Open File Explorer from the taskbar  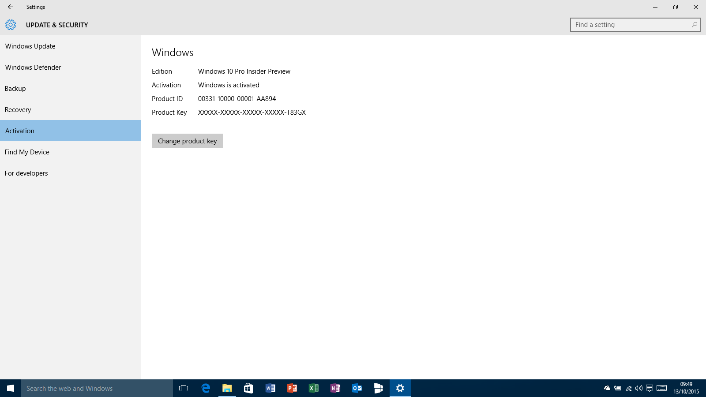click(227, 388)
